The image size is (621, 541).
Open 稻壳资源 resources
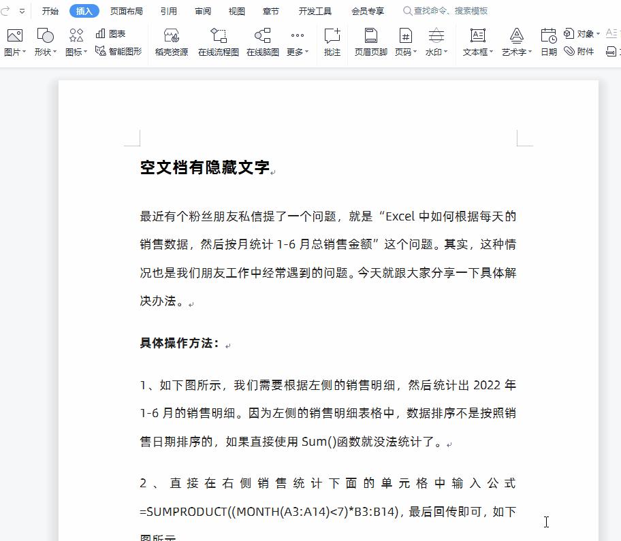pos(172,42)
